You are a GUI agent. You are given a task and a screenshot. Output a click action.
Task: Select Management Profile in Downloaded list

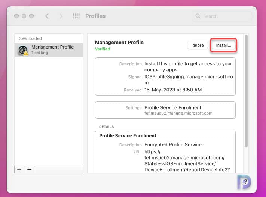(x=49, y=50)
